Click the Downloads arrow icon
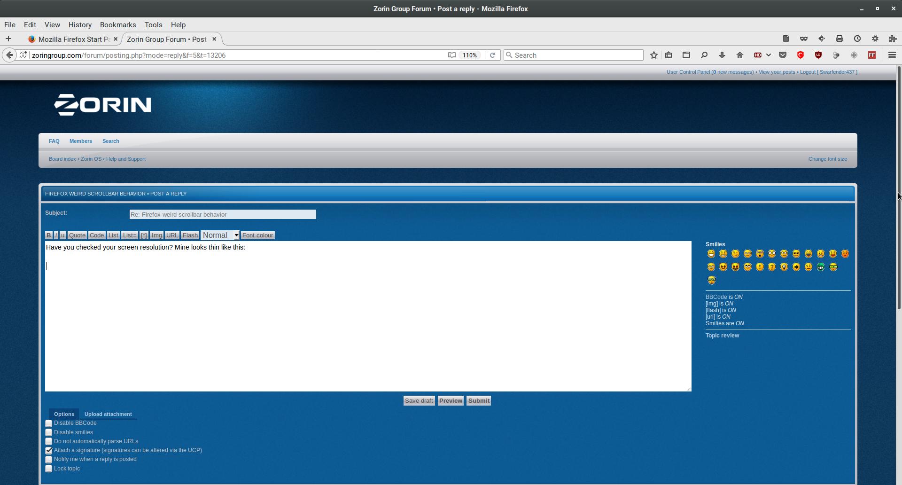 coord(722,55)
